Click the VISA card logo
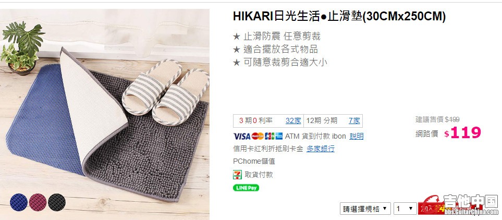 coord(242,136)
